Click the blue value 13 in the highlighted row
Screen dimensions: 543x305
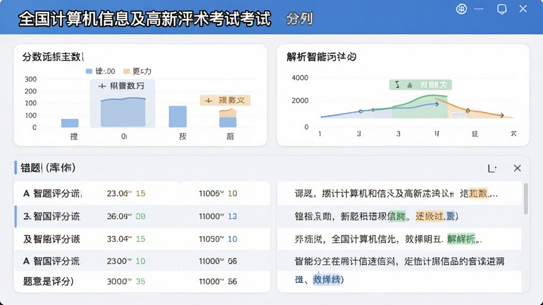point(232,217)
